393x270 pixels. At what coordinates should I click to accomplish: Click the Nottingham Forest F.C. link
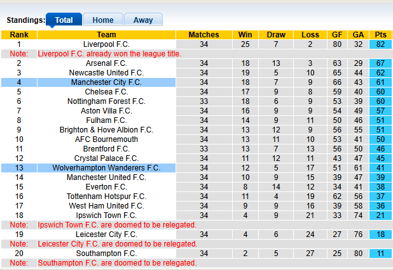[x=106, y=101]
